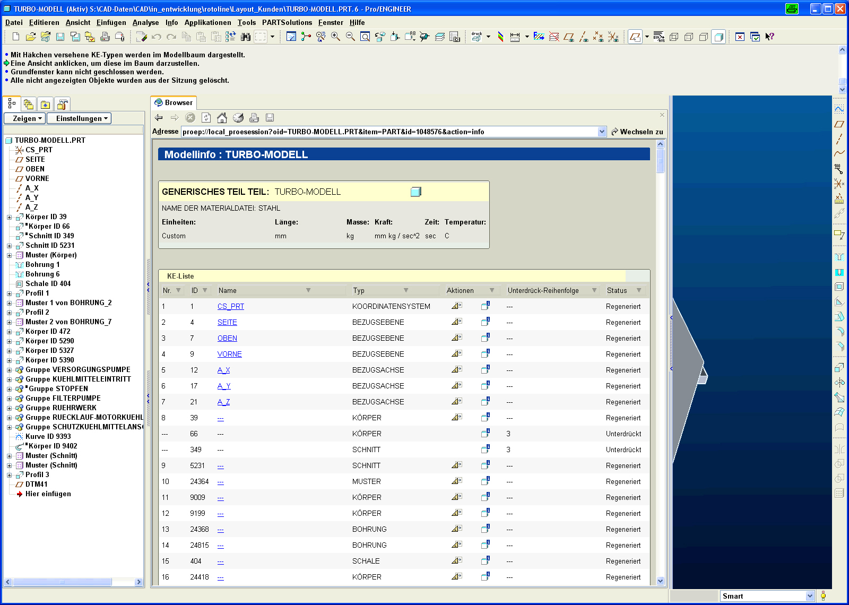This screenshot has width=849, height=605.
Task: Go back in the embedded browser
Action: coord(159,117)
